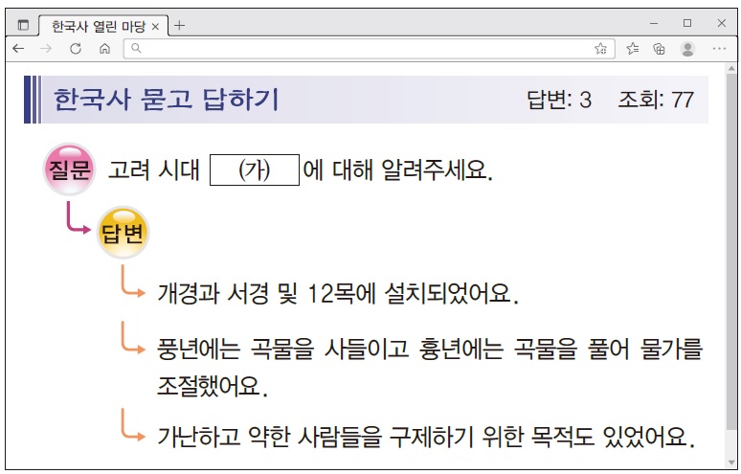Screen dimensions: 741x474
Task: Click the pink 질문 badge
Action: tap(70, 169)
